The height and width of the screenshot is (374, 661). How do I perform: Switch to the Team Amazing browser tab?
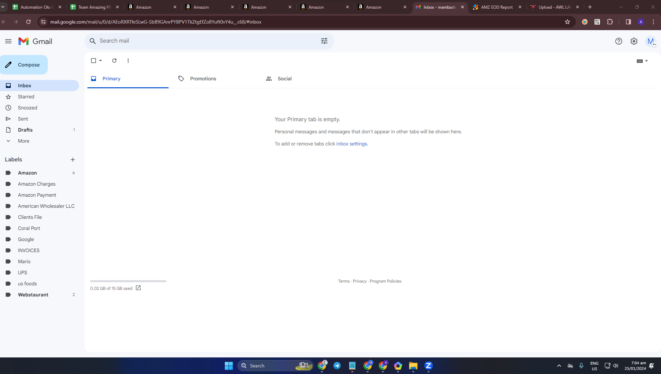point(94,7)
